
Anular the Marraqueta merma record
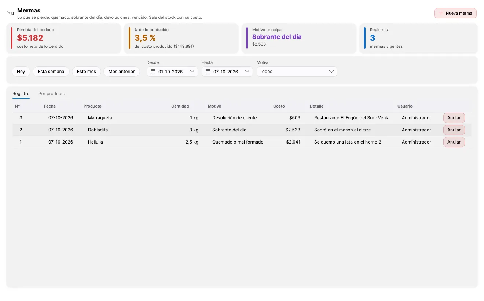tap(454, 118)
